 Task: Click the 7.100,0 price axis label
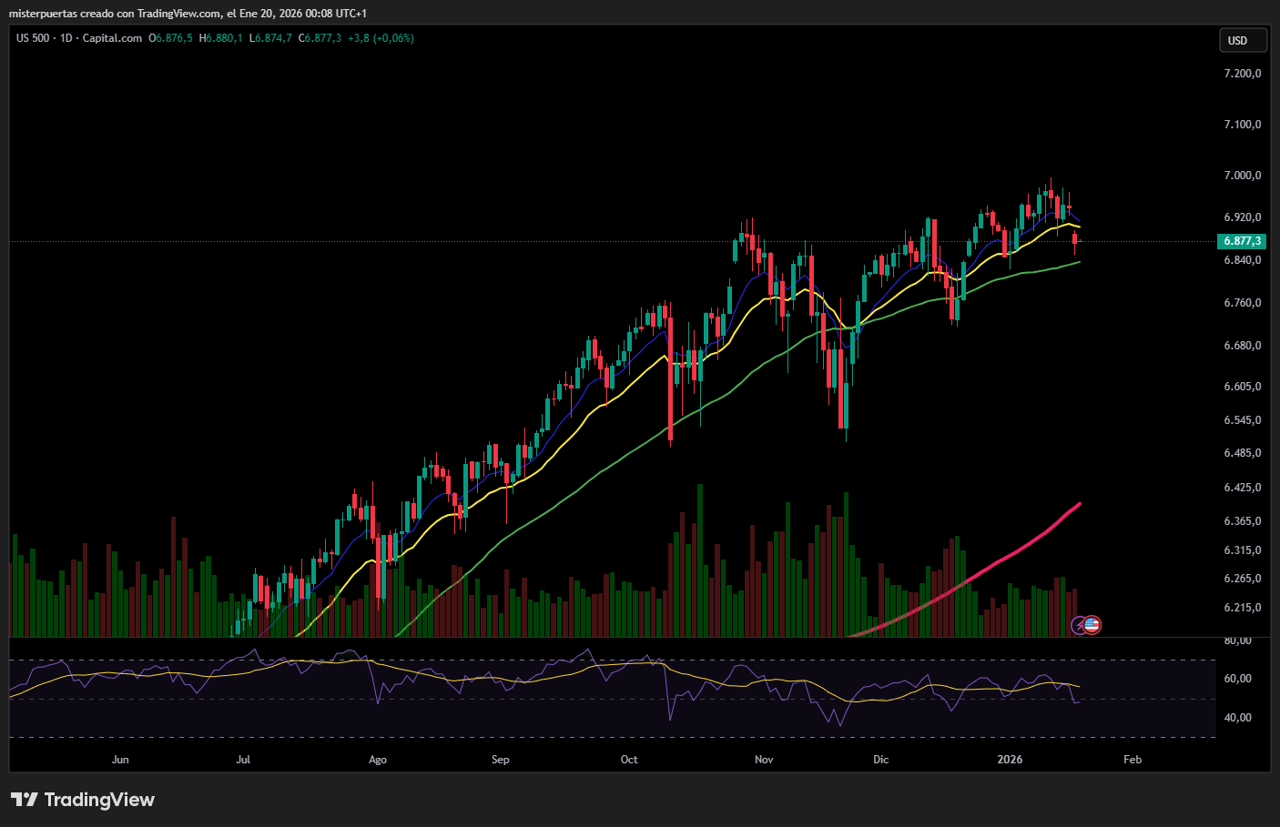coord(1243,125)
